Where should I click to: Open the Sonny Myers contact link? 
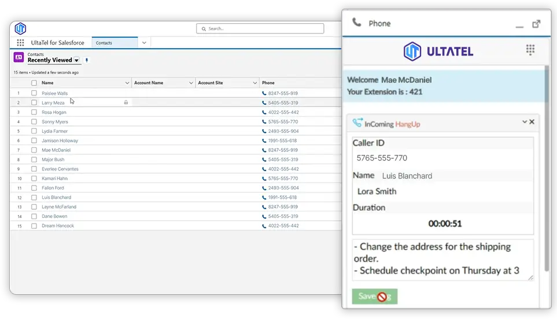(x=54, y=122)
